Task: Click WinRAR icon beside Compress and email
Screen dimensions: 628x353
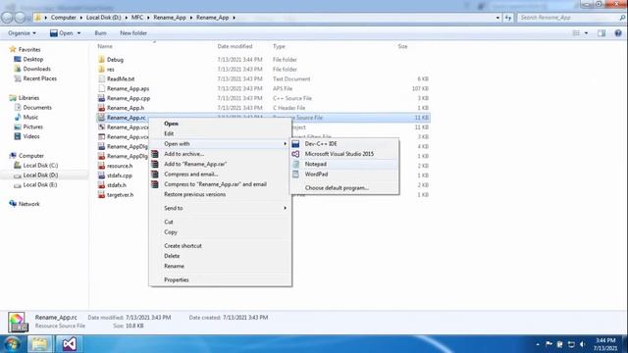Action: 155,175
